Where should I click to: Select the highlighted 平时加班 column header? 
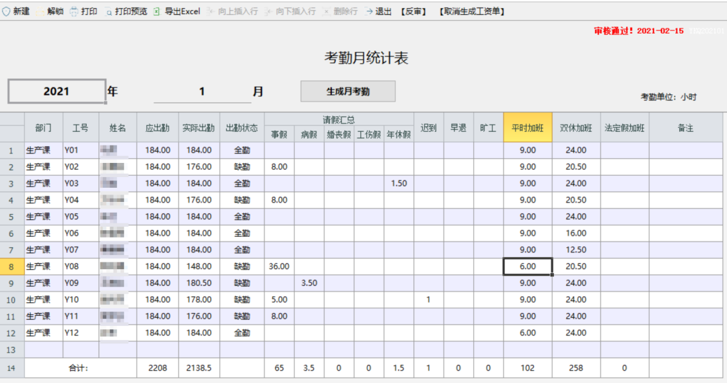click(x=528, y=127)
